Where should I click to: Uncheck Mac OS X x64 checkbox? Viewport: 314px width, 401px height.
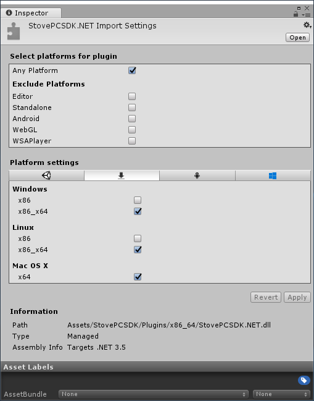(138, 277)
